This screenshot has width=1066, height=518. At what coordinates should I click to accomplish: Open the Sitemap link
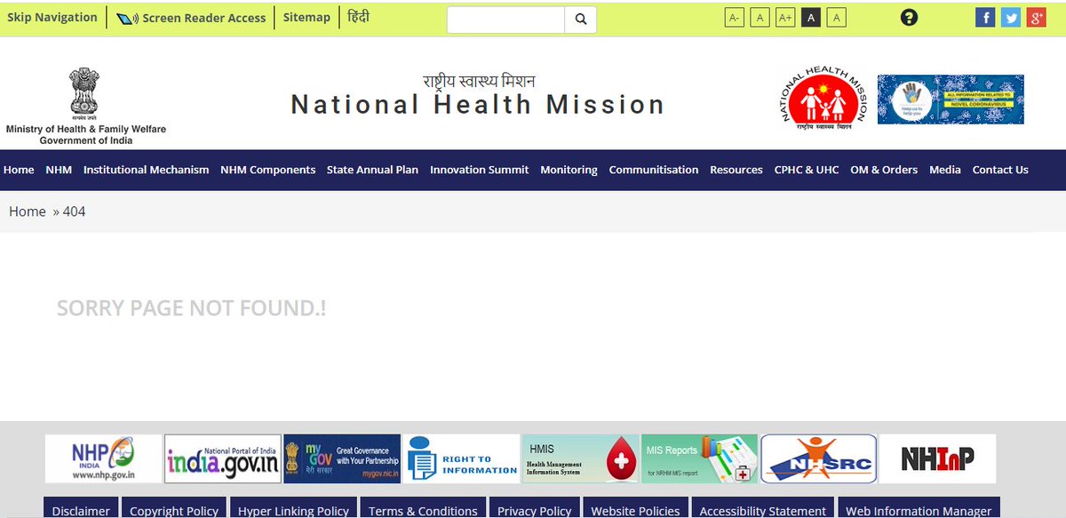[306, 17]
